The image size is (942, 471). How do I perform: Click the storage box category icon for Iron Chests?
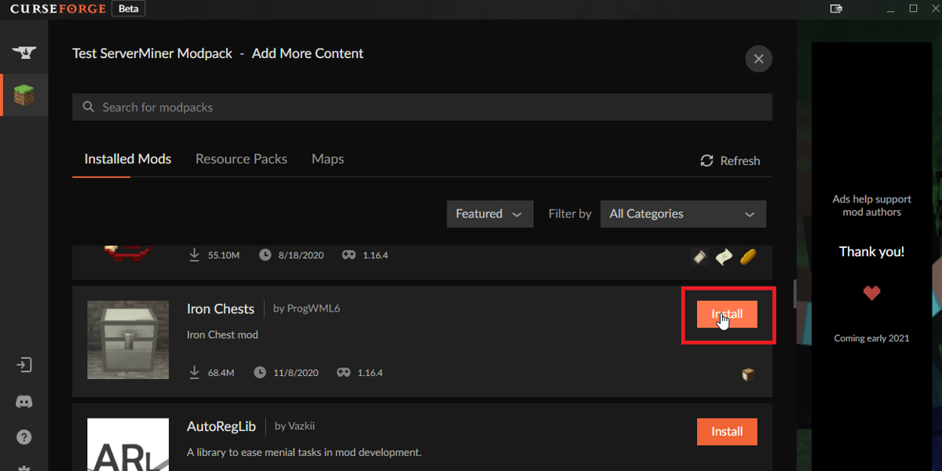748,374
